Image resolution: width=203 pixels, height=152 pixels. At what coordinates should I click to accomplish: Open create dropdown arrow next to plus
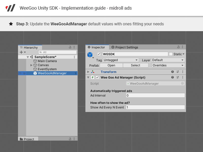click(x=25, y=52)
